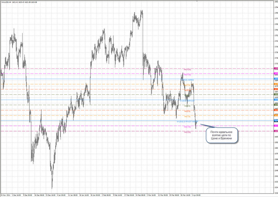Select the H4[2/8] level label
The width and height of the screenshot is (278, 197).
pos(187,111)
